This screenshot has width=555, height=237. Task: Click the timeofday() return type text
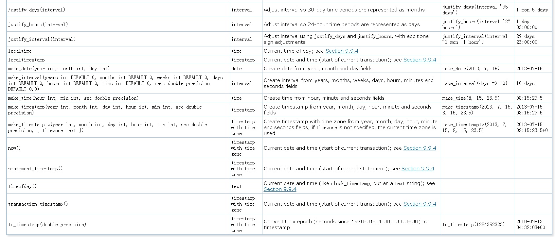[236, 186]
